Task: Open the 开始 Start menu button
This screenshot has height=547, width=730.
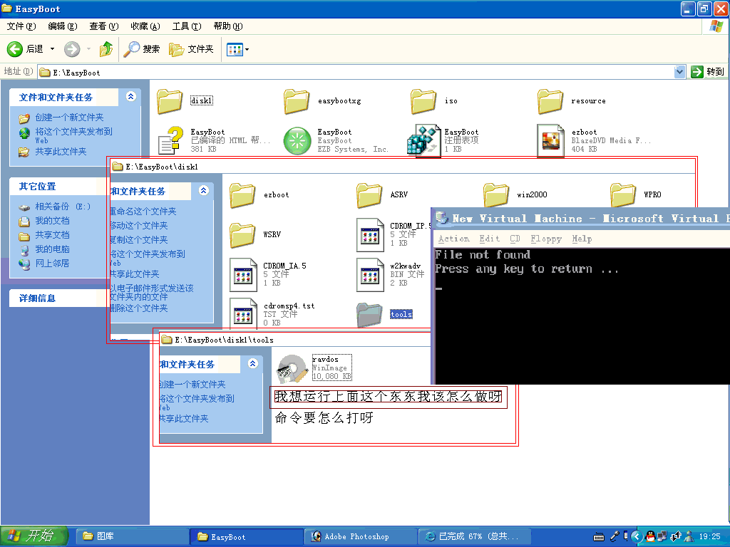Action: (34, 536)
